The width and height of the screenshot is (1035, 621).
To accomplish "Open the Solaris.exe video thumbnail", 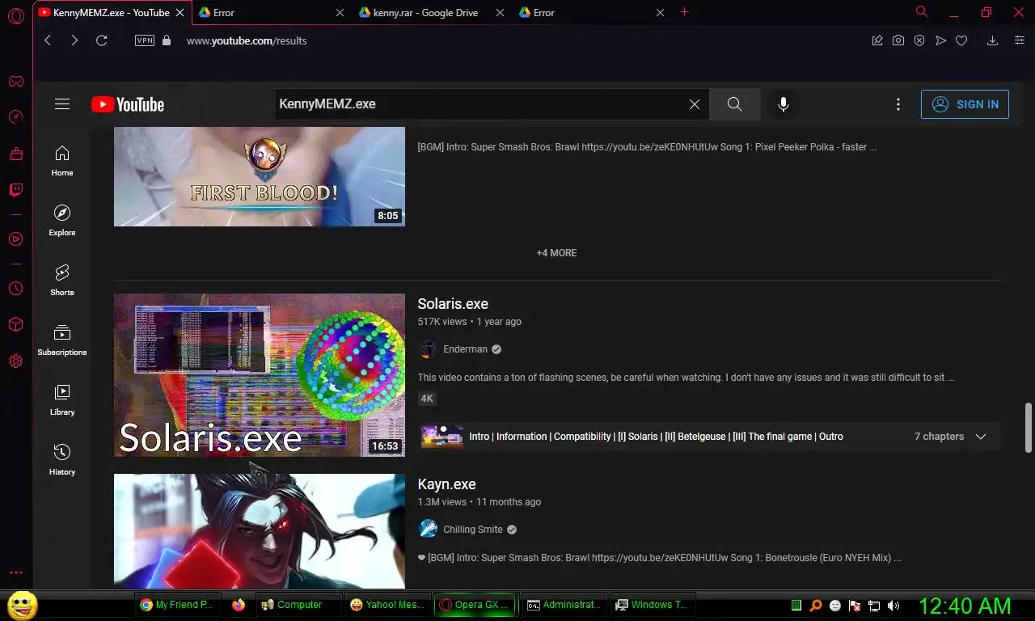I will (260, 375).
